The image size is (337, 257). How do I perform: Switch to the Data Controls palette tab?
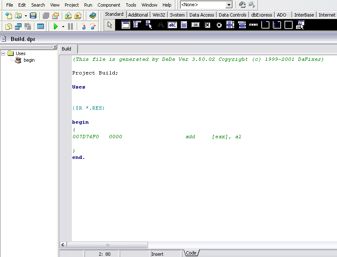coord(233,15)
